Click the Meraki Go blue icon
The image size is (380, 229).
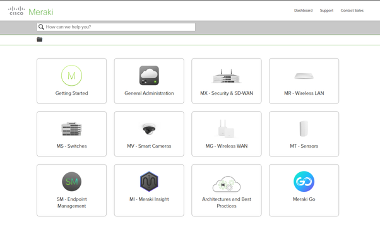304,182
